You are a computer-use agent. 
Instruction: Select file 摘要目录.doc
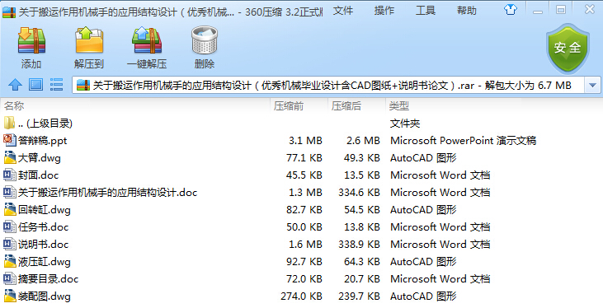pyautogui.click(x=48, y=279)
